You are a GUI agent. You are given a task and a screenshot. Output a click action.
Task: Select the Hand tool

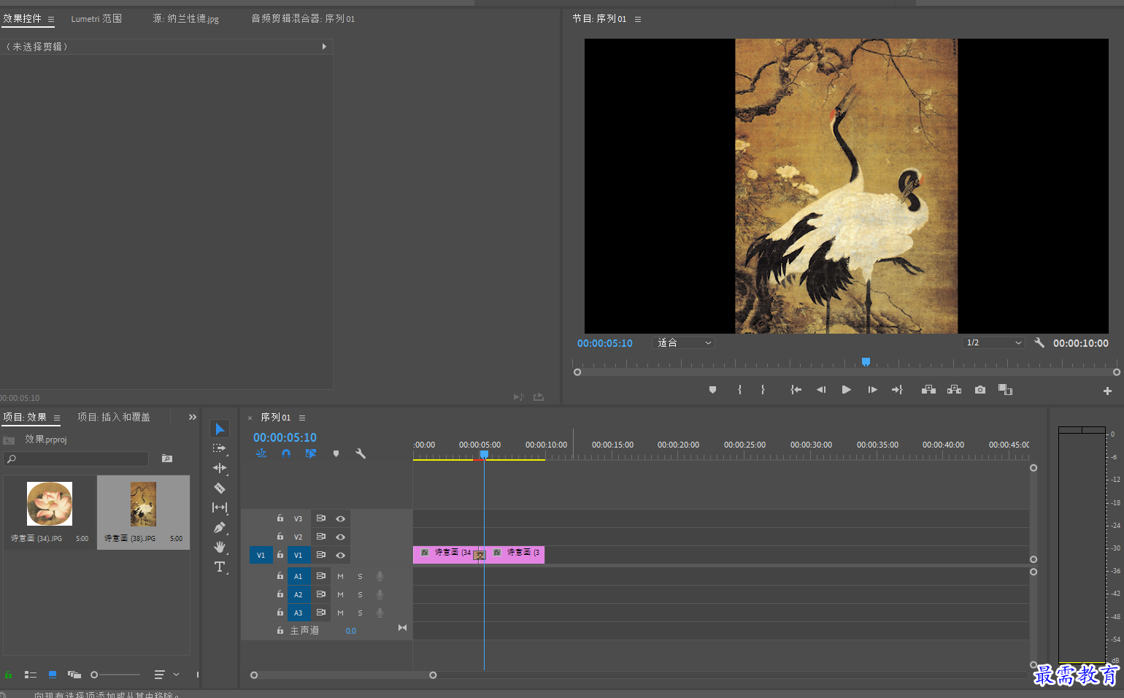220,547
